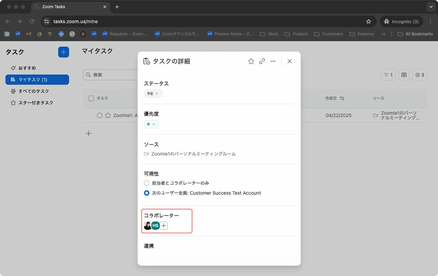Click the 04/22/2025 date cell

339,115
